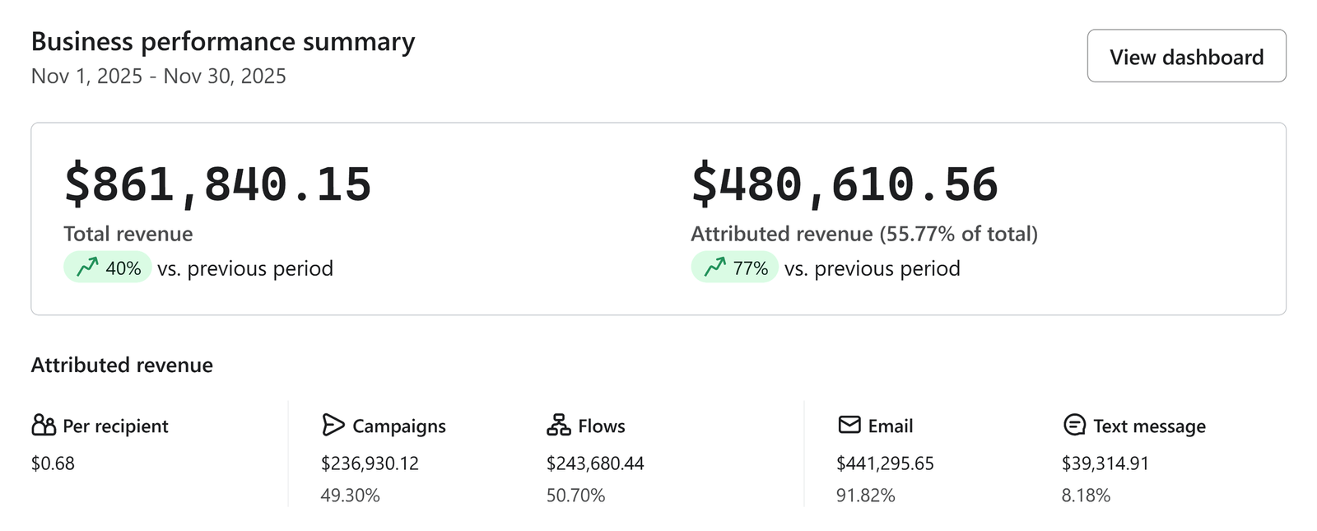
Task: Click the Text message amount $39,314.91
Action: click(x=1105, y=463)
